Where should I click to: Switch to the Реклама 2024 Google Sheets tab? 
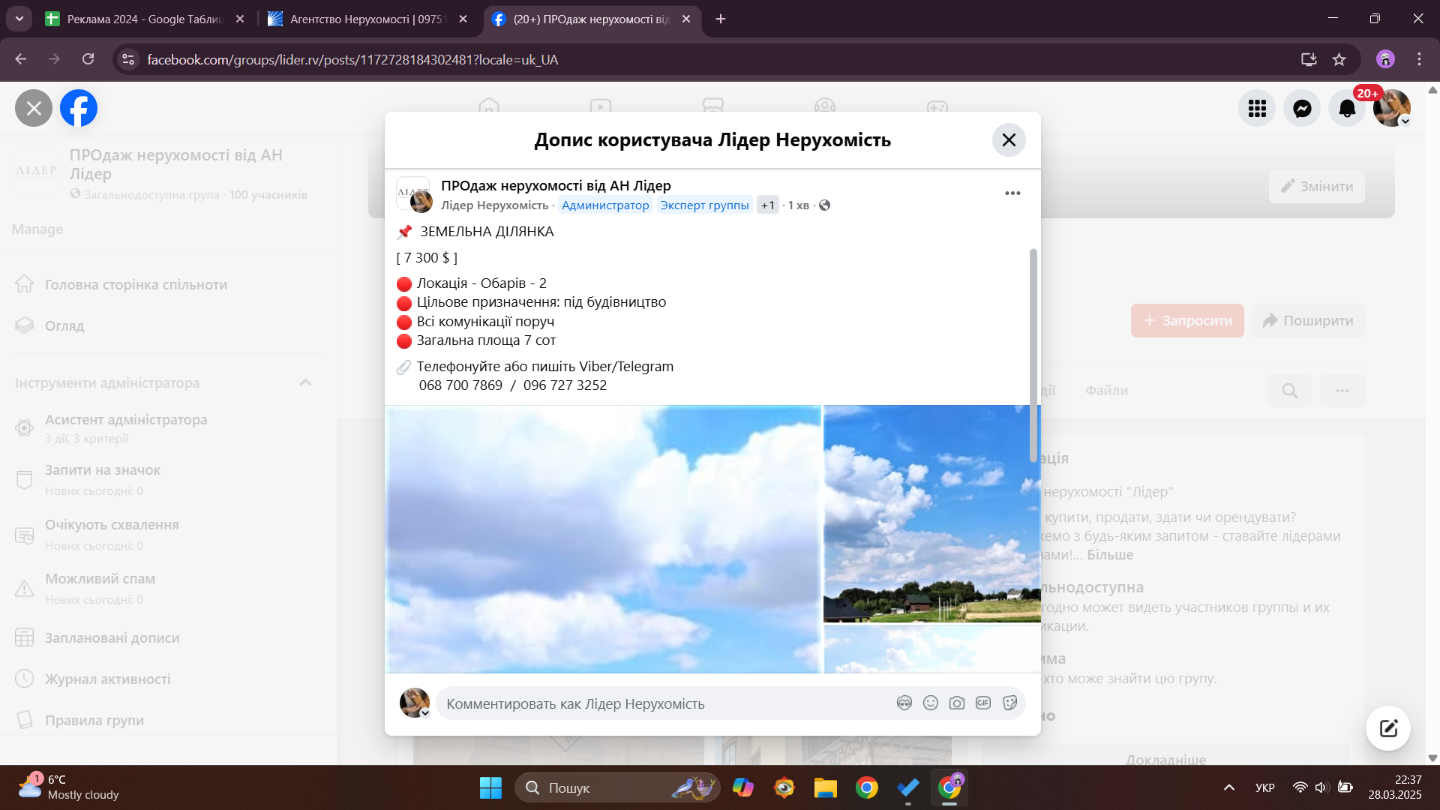point(142,19)
